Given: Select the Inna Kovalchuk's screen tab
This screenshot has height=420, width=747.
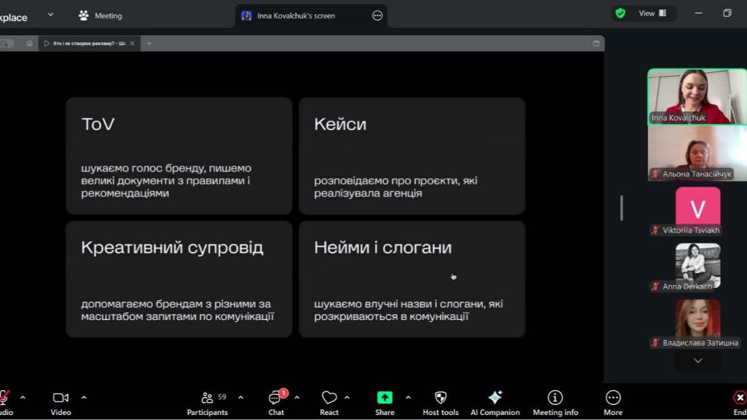Looking at the screenshot, I should 296,16.
